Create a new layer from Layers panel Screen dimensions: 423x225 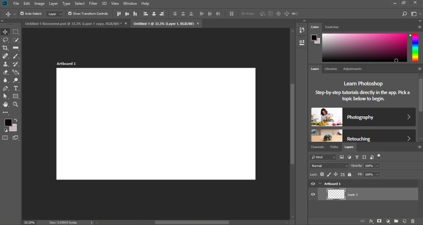click(x=405, y=221)
